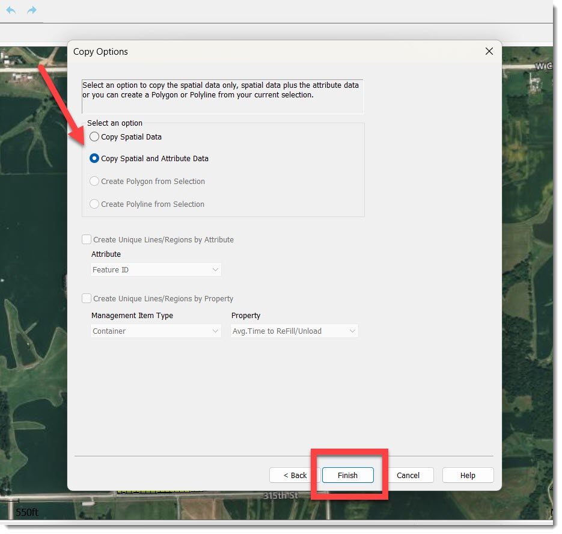
Task: Close the Copy Options dialog
Action: 489,52
